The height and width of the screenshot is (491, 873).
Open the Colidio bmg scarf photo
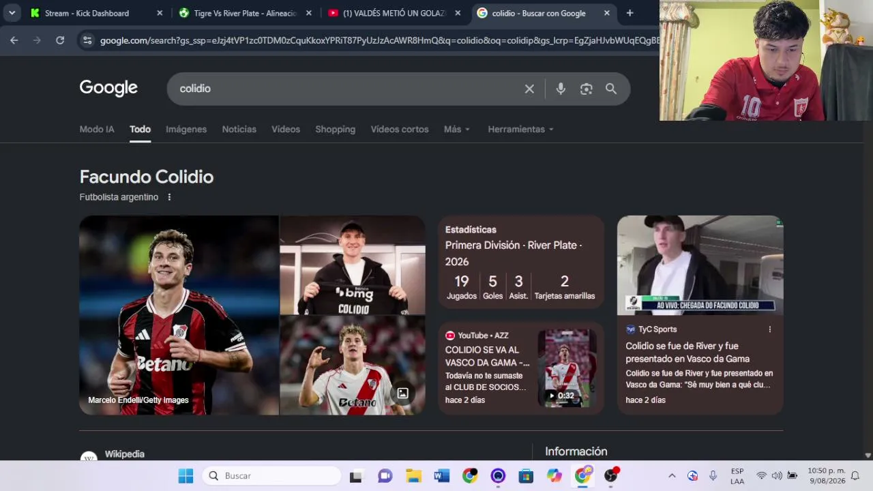[x=353, y=265]
